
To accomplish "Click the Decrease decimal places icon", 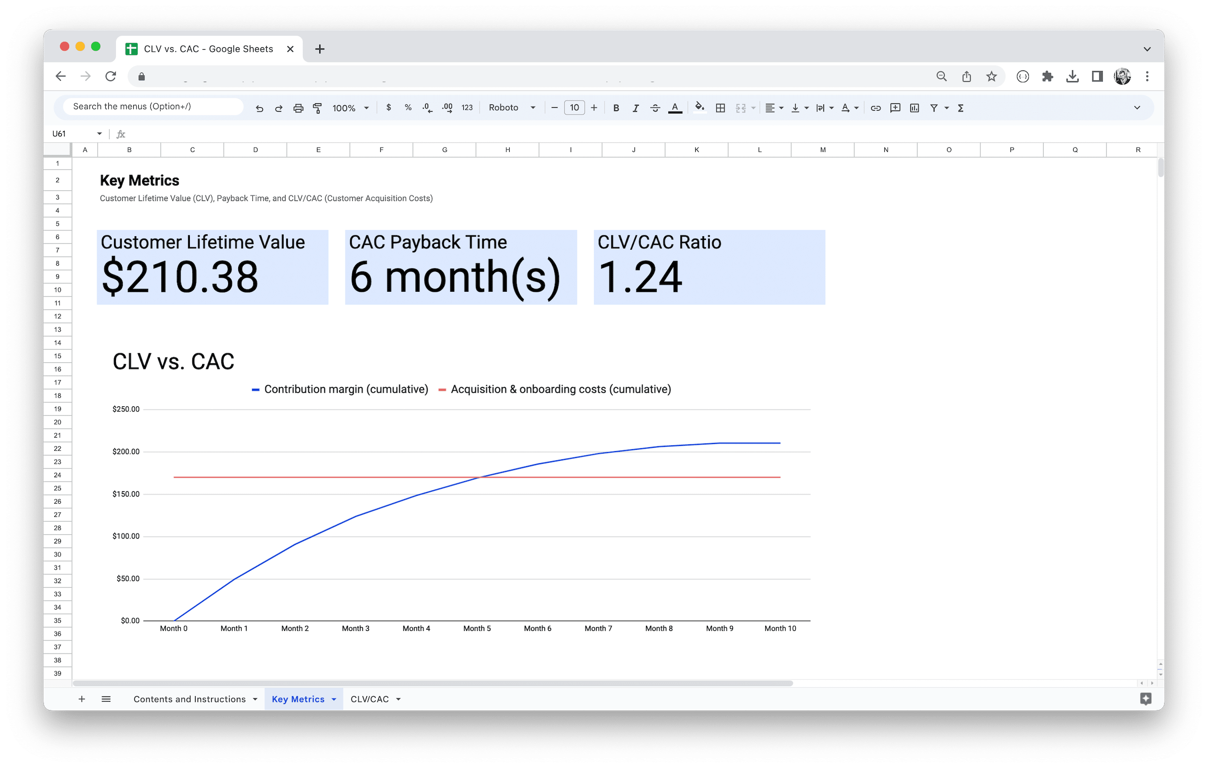I will point(428,107).
